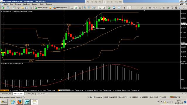Open the Сервис menu
This screenshot has width=187, height=105.
point(34,4)
